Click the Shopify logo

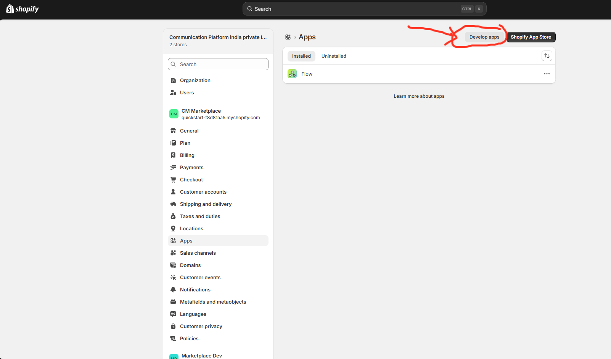pyautogui.click(x=23, y=9)
